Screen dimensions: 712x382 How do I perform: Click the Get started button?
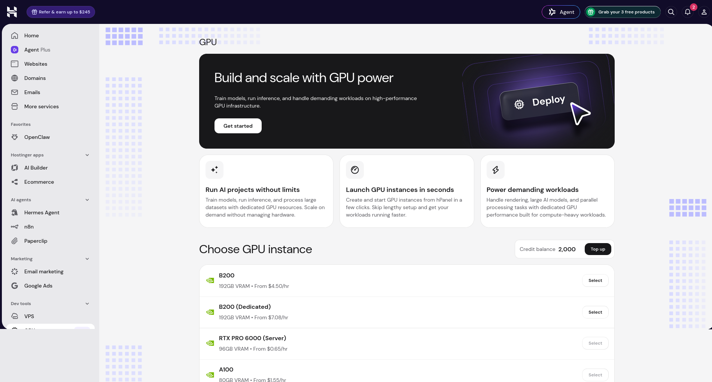pos(238,126)
